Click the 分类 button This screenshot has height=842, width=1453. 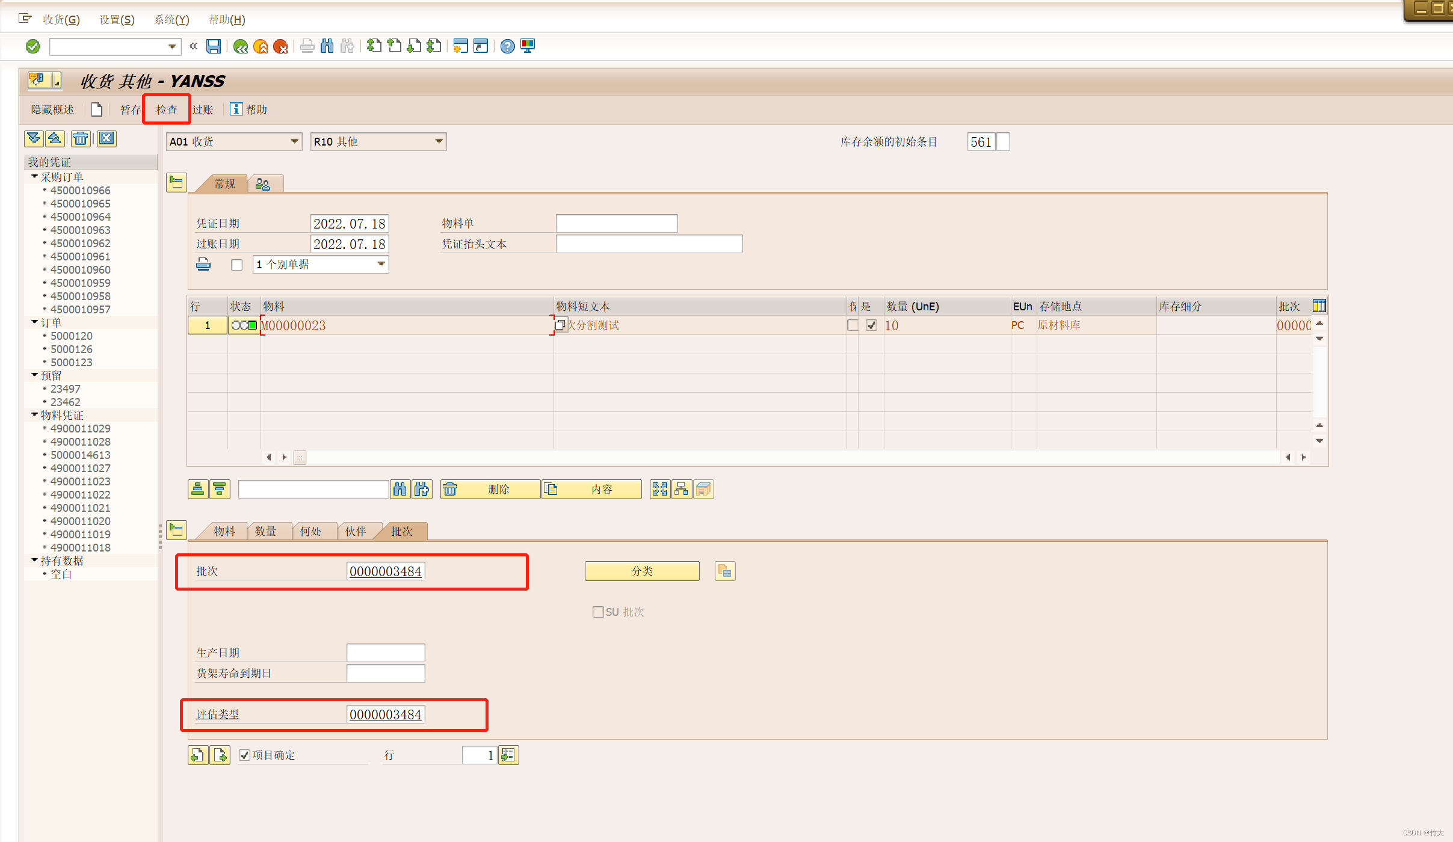(x=641, y=571)
